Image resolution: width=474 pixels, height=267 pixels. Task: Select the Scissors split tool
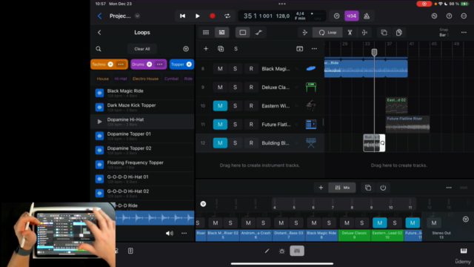tap(350, 33)
